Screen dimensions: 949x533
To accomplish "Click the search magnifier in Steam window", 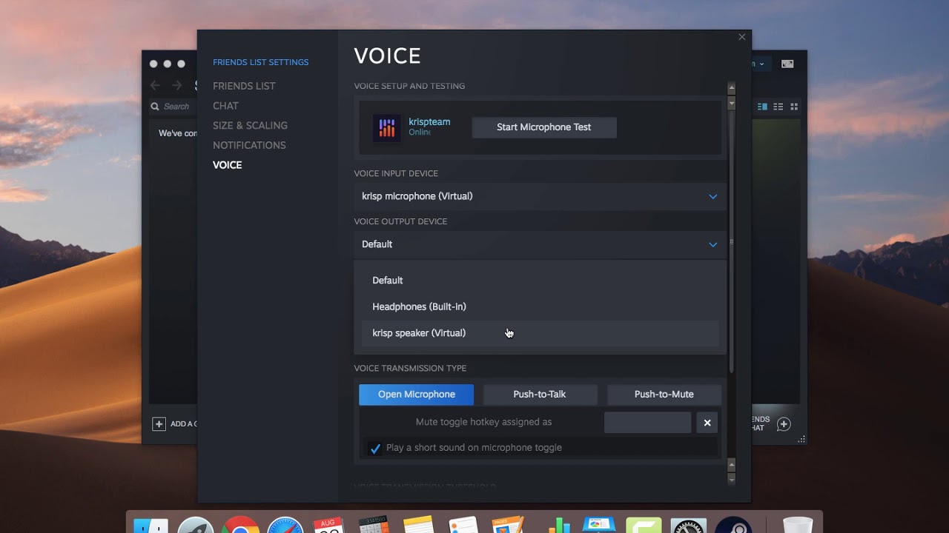I will (155, 107).
